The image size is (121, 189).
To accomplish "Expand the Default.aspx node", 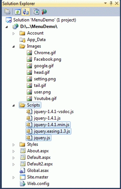I will [x=14, y=158].
